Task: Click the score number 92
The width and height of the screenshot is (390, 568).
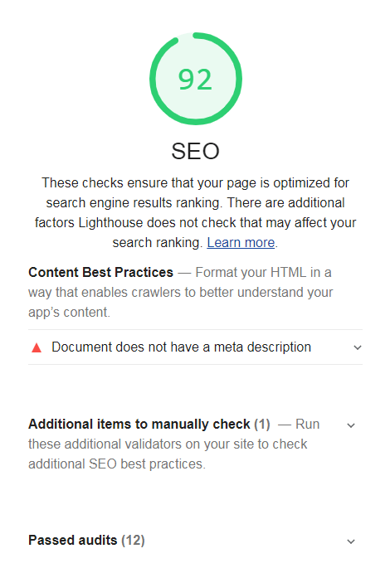Action: click(x=195, y=80)
